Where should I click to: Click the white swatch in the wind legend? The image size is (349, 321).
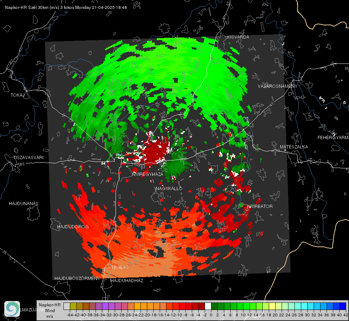208,306
